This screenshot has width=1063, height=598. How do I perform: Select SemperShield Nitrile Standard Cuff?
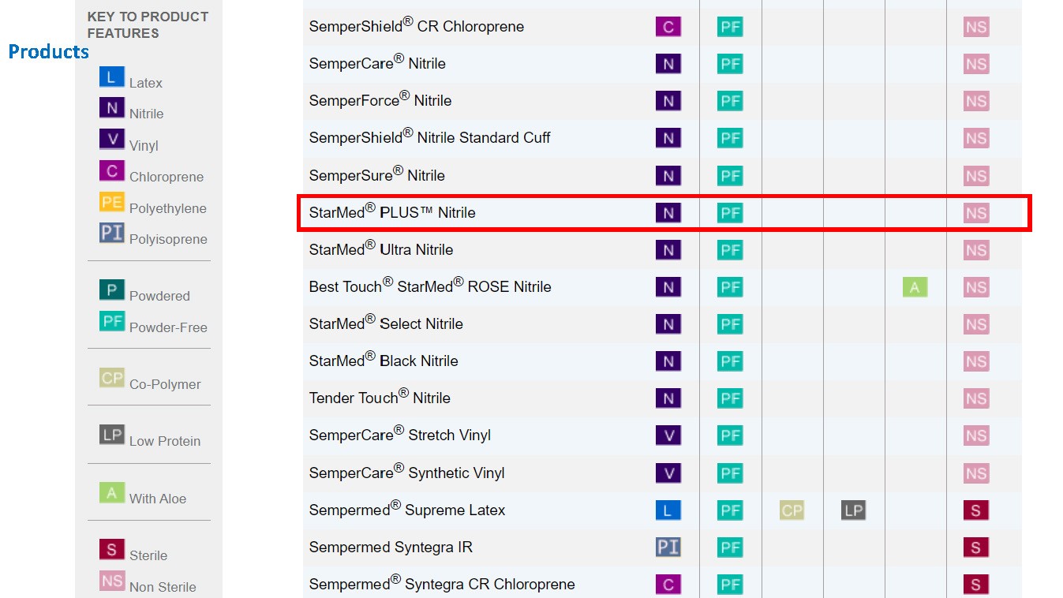(x=429, y=136)
